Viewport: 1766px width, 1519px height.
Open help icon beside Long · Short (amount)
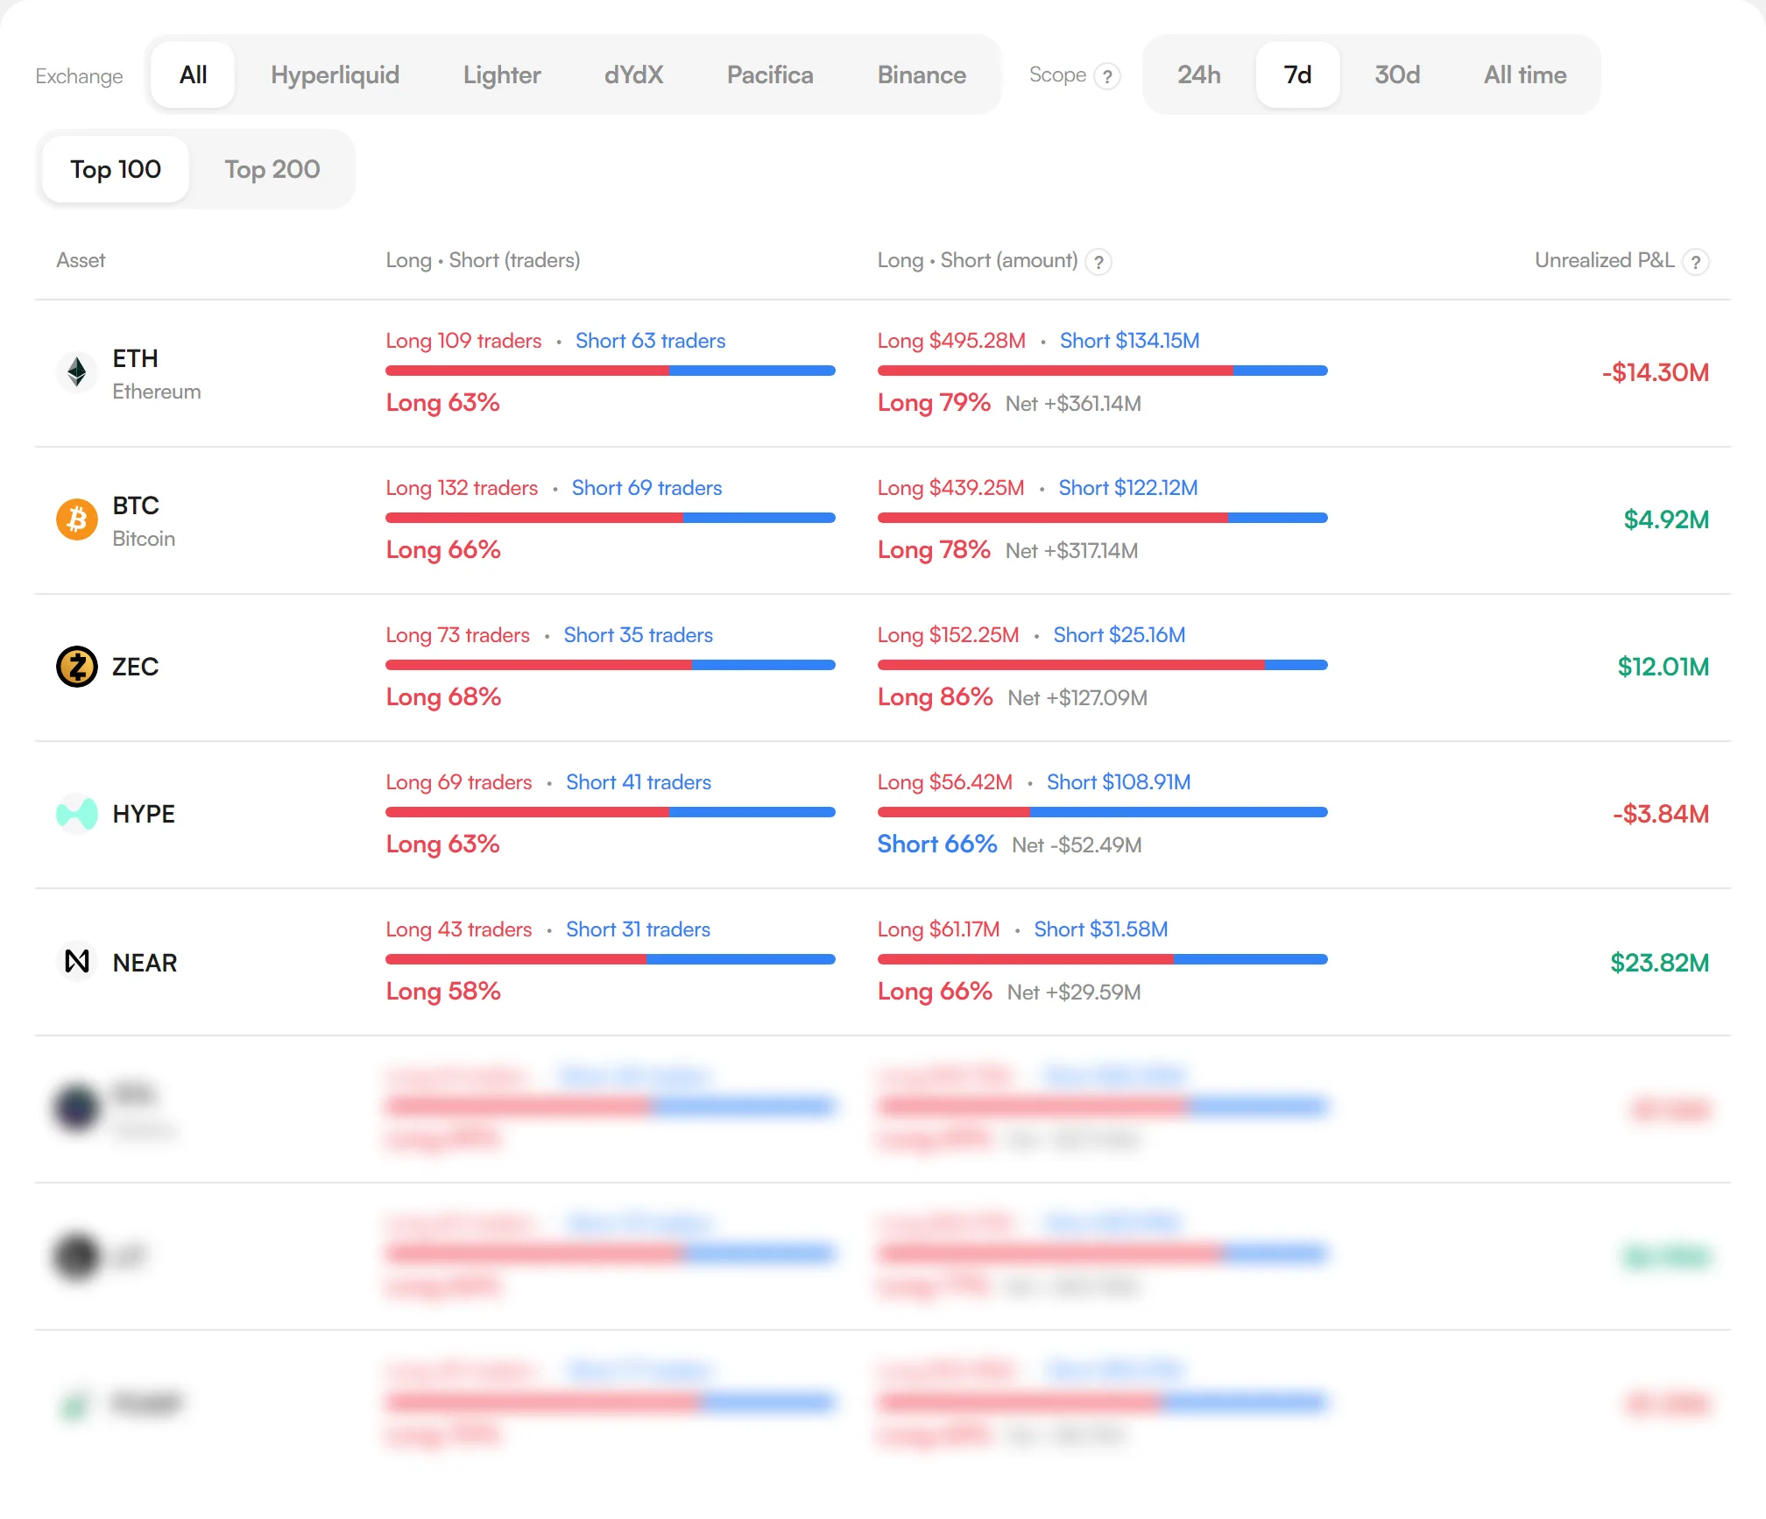pyautogui.click(x=1098, y=261)
